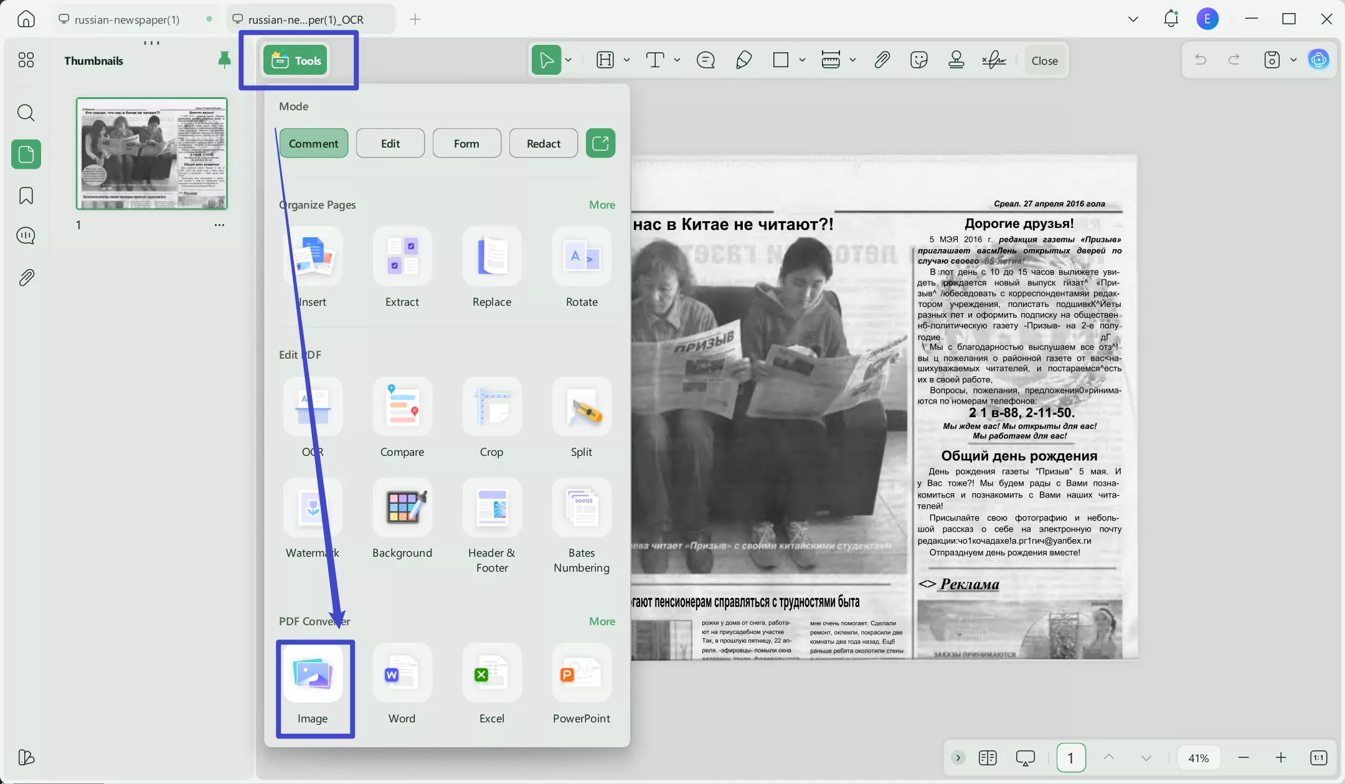
Task: Open the Comments panel in sidebar
Action: point(26,235)
